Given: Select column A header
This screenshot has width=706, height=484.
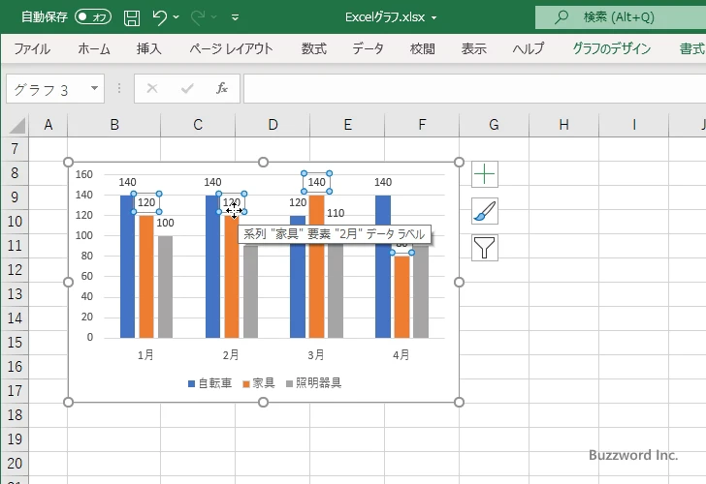Looking at the screenshot, I should 48,125.
